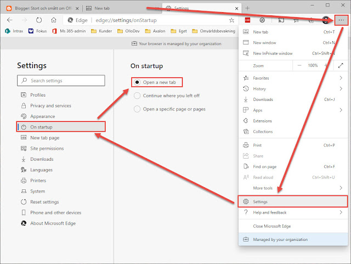351x264 pixels.
Task: Click the managed browser notice banner
Action: pyautogui.click(x=177, y=44)
